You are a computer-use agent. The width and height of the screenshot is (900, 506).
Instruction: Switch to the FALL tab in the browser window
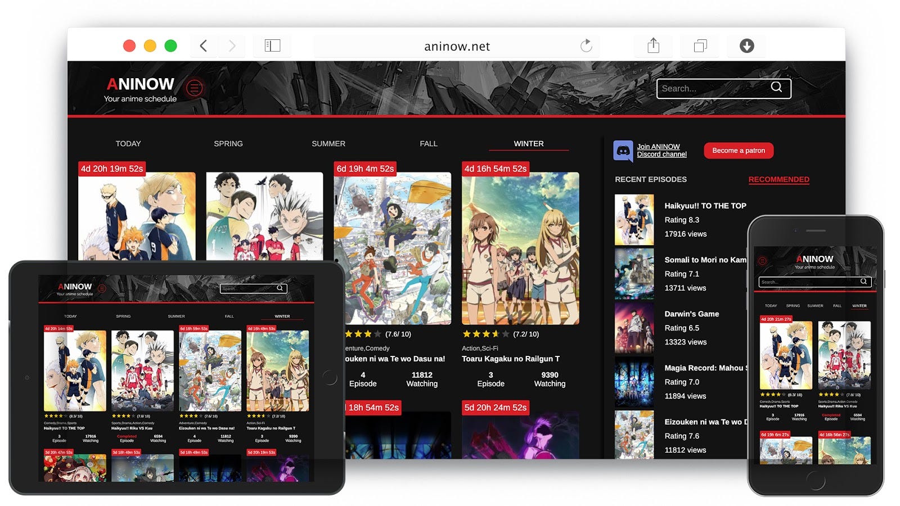point(429,144)
